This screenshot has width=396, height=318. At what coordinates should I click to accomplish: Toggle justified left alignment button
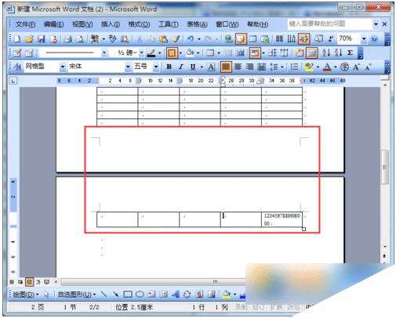tap(225, 67)
